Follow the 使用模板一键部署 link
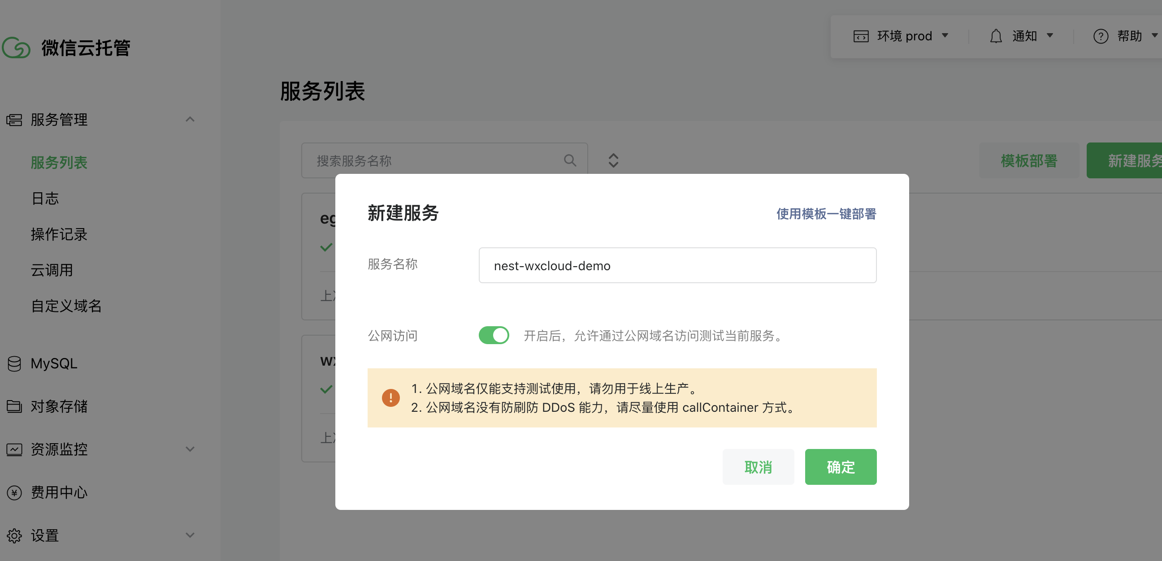The height and width of the screenshot is (561, 1162). pos(826,213)
